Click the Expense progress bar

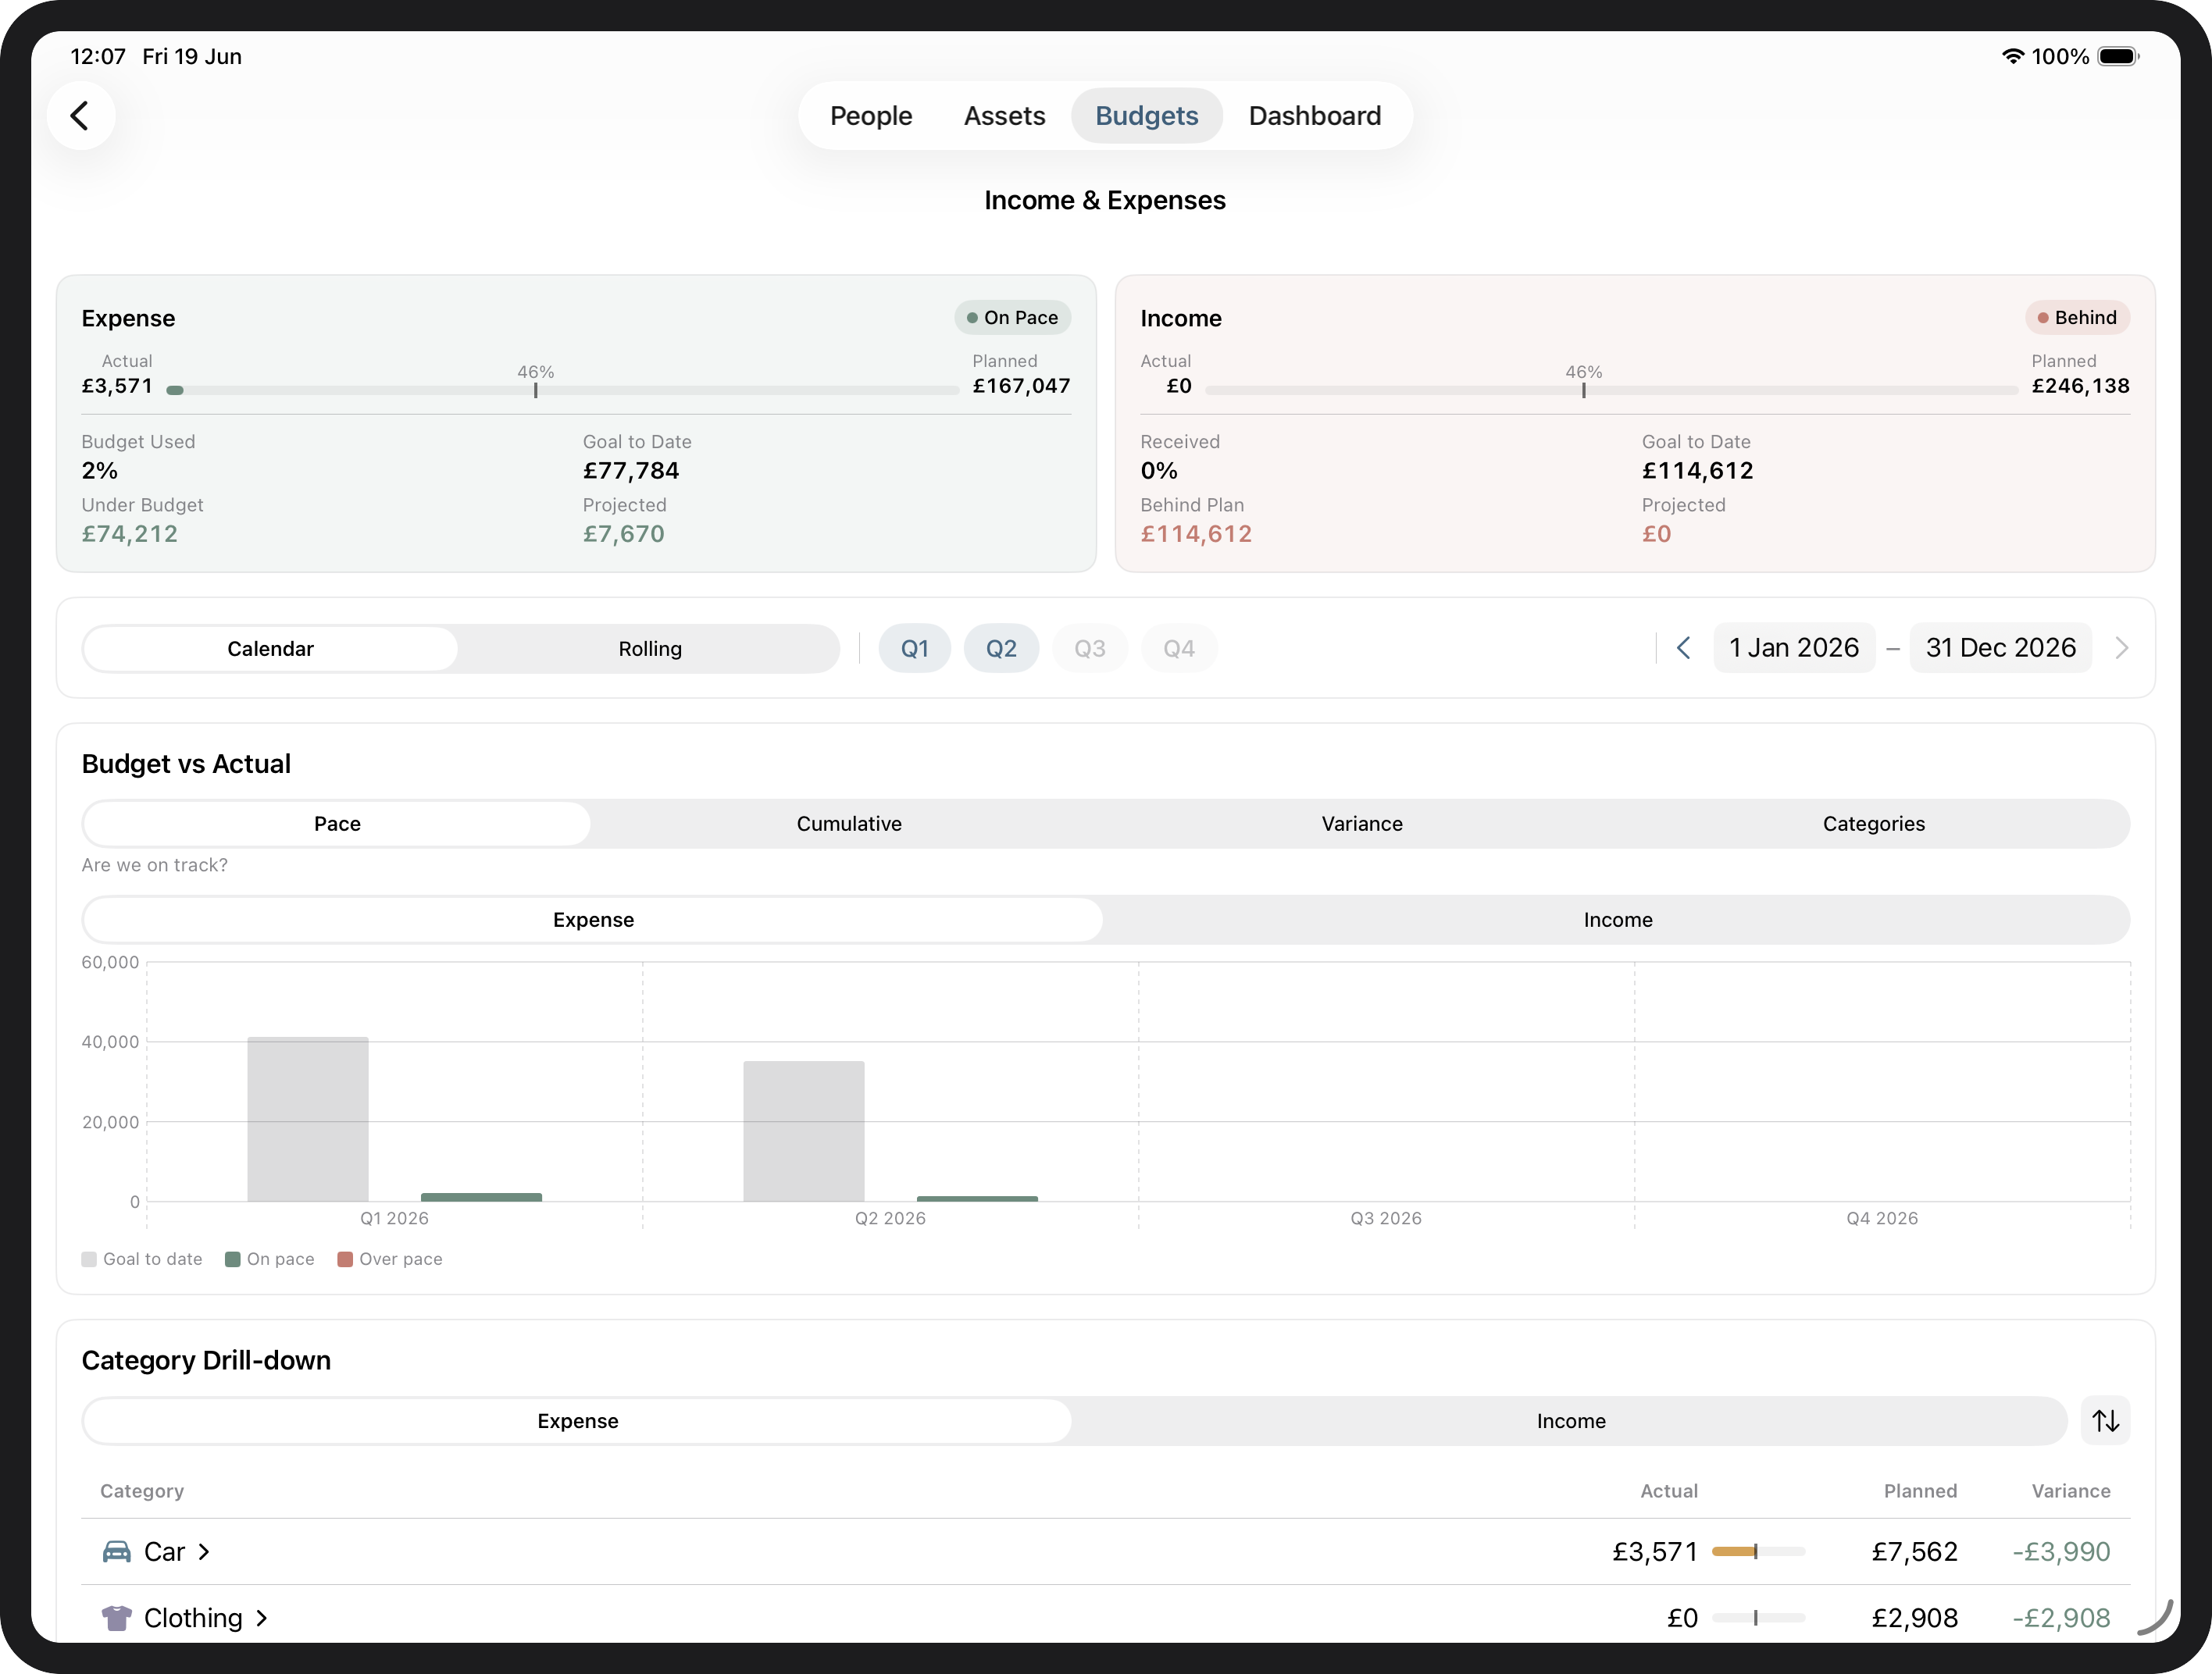pyautogui.click(x=563, y=390)
